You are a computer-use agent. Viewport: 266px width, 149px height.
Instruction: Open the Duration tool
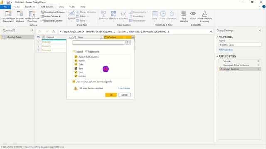pos(172,16)
